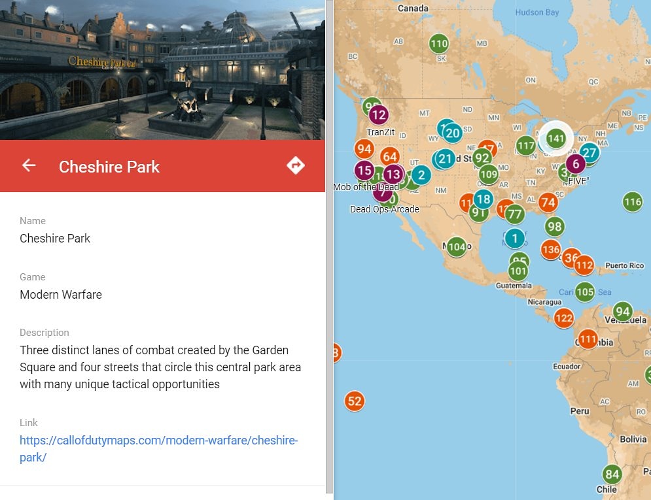Select orange map marker 122

pyautogui.click(x=564, y=318)
